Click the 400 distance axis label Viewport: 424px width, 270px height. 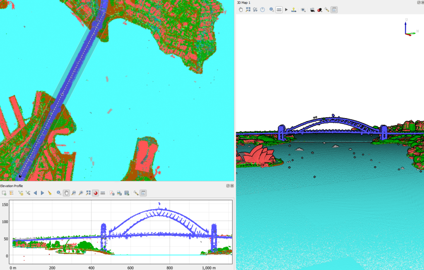(92, 268)
